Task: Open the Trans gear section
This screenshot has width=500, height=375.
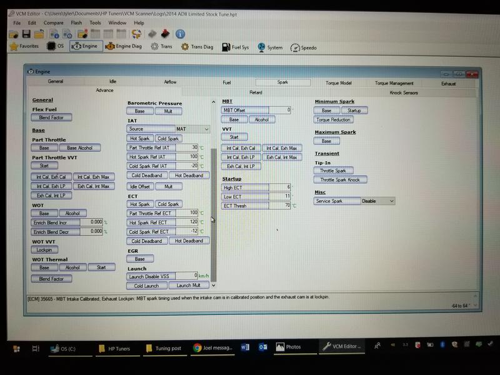Action: [162, 46]
